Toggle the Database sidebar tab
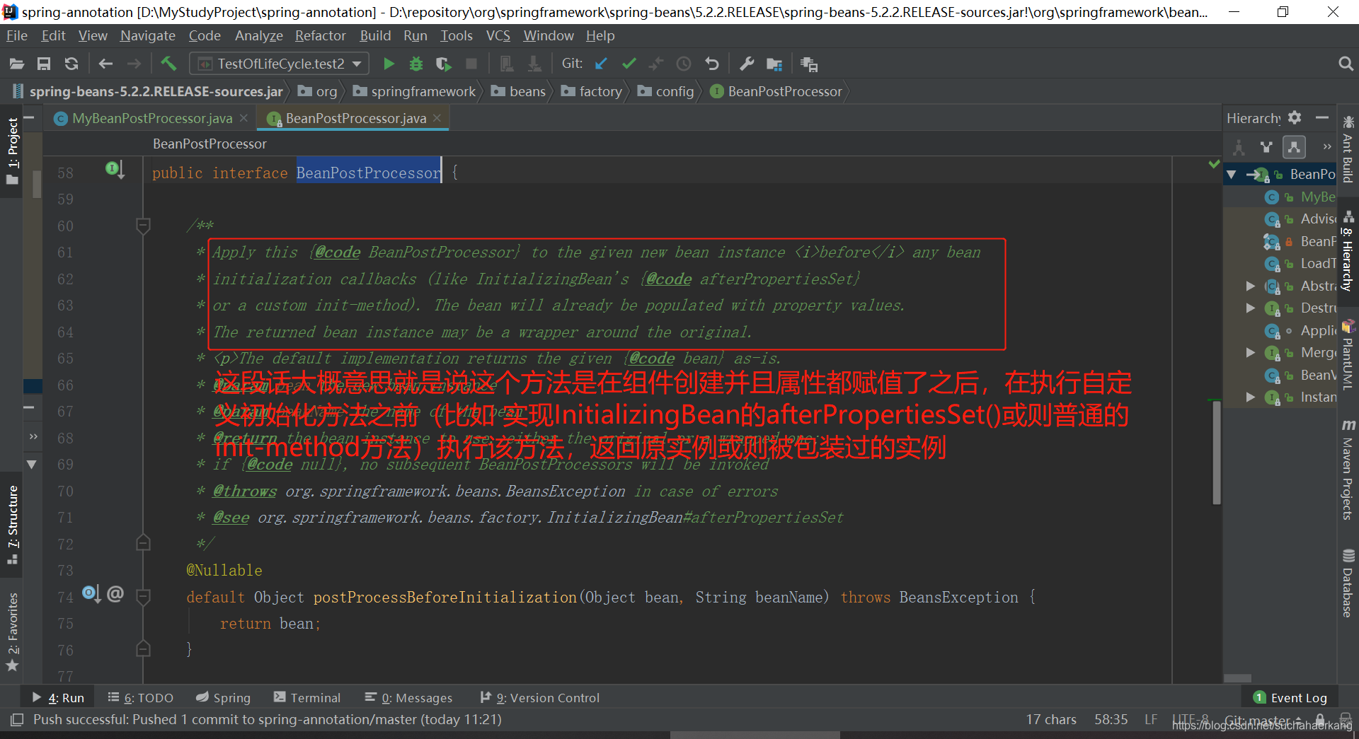 (x=1348, y=583)
